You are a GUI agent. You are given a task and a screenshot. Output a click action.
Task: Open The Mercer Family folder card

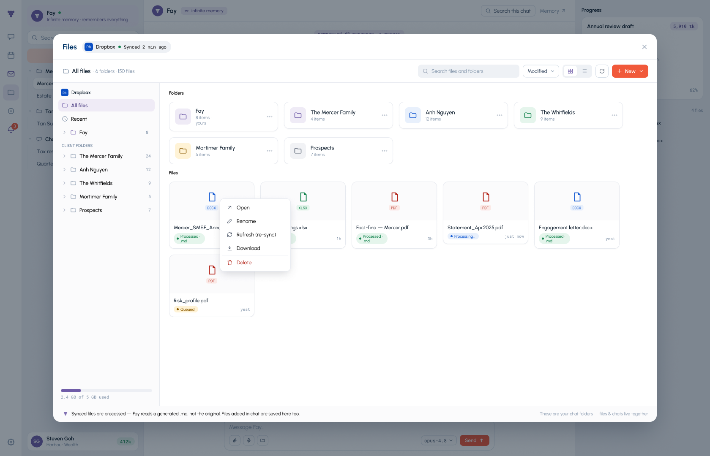[339, 115]
